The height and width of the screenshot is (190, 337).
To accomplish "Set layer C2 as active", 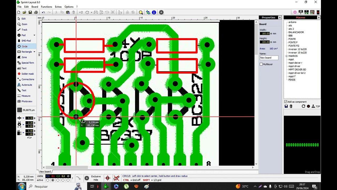I will click(x=58, y=180).
